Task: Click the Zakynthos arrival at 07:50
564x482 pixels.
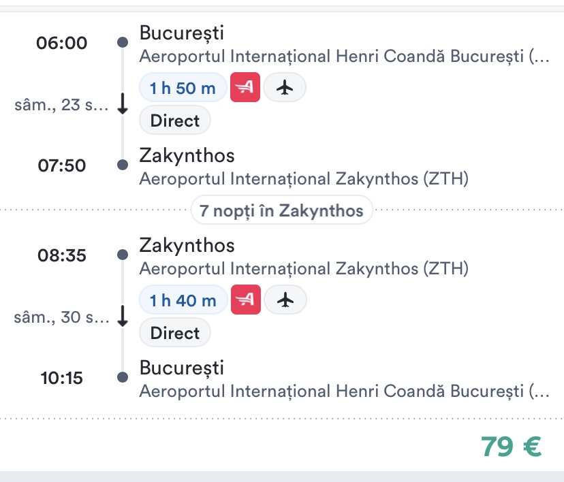Action: point(187,156)
